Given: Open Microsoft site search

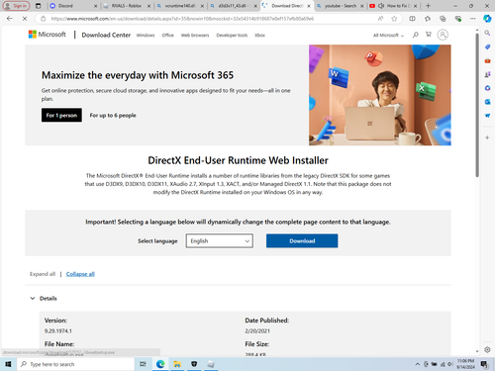Looking at the screenshot, I should coord(416,35).
